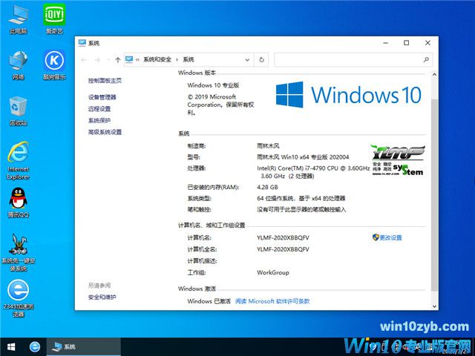Screen dimensions: 475x356
Task: Show hidden breadcrumb levels via double chevron
Action: (137, 59)
